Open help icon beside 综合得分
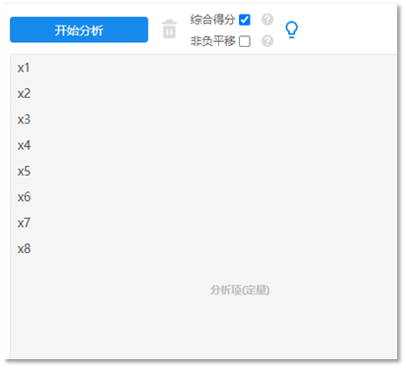This screenshot has width=406, height=368. [x=267, y=20]
